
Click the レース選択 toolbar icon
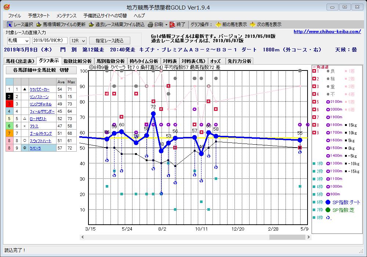pyautogui.click(x=10, y=24)
